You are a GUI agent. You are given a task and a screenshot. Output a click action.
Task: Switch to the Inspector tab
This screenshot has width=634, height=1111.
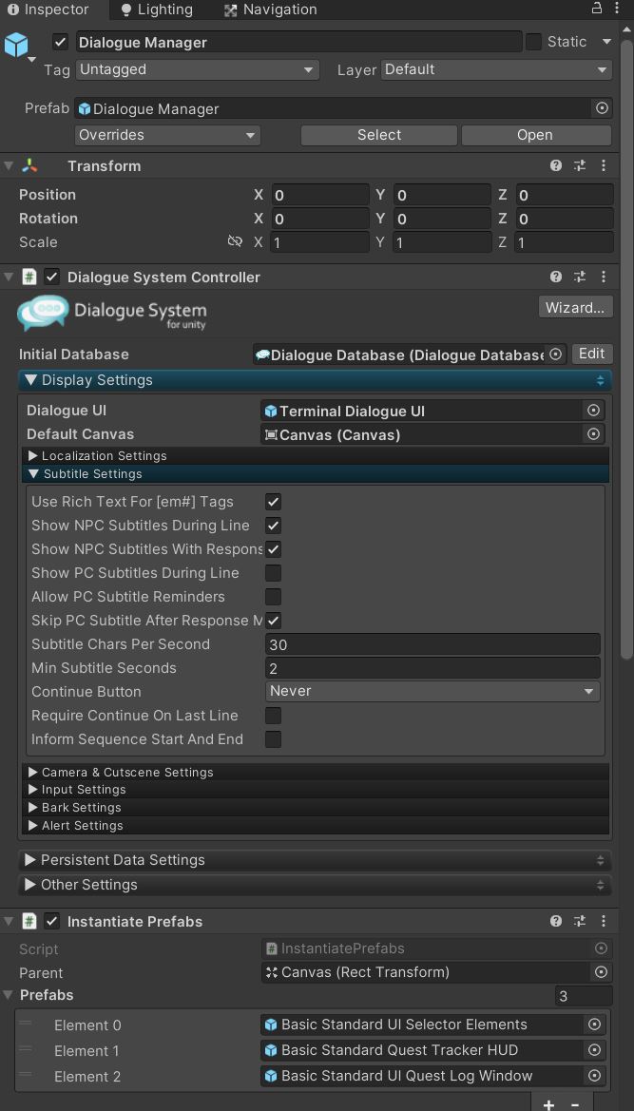[48, 10]
